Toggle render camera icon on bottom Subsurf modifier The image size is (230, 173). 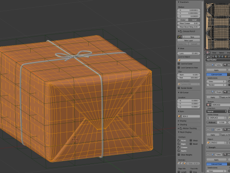coord(225,155)
